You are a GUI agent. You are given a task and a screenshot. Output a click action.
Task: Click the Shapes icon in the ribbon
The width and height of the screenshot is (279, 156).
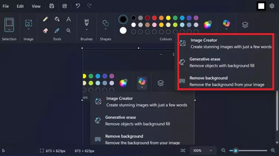(106, 23)
